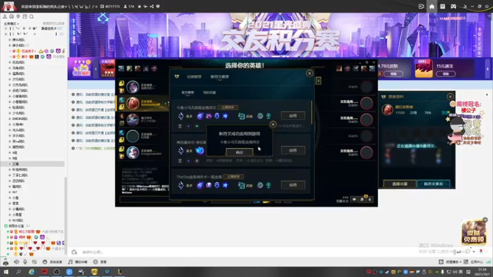Click the taskbar search icon
This screenshot has width=493, height=277.
(x=18, y=272)
